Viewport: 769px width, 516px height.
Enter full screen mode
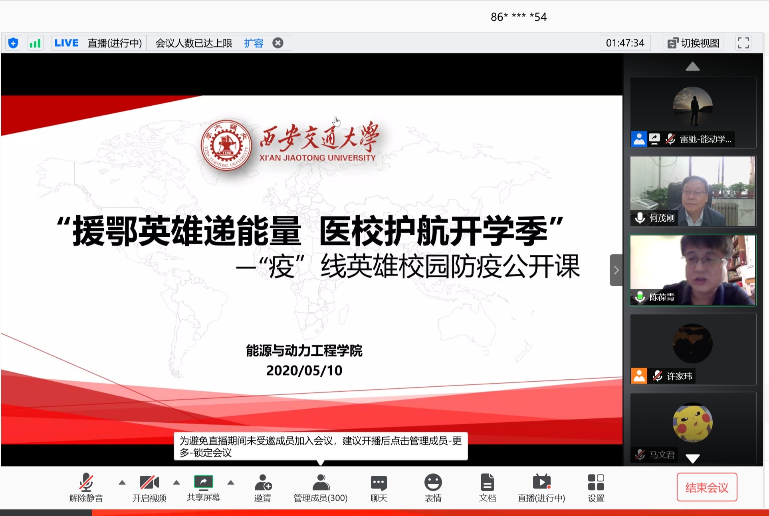pyautogui.click(x=743, y=43)
